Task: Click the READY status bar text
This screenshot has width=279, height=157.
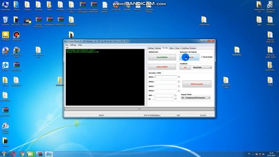Action: tap(102, 115)
